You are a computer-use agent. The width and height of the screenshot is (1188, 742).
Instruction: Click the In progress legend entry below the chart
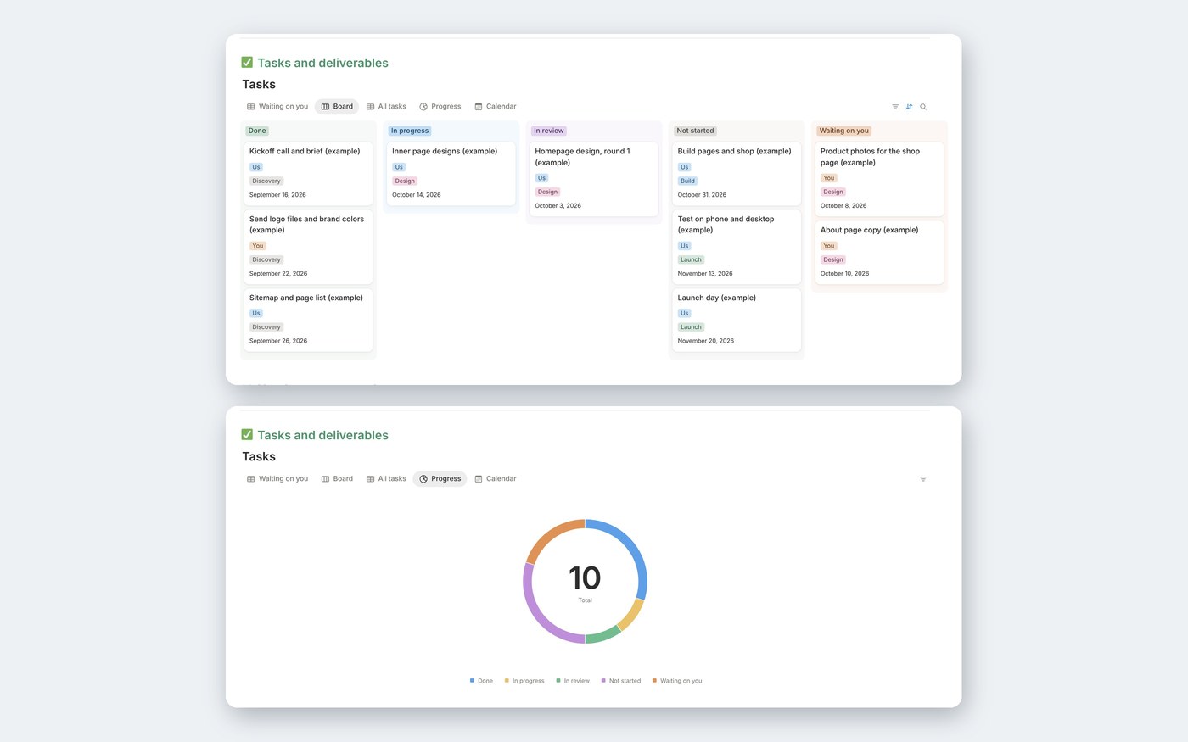click(x=524, y=681)
